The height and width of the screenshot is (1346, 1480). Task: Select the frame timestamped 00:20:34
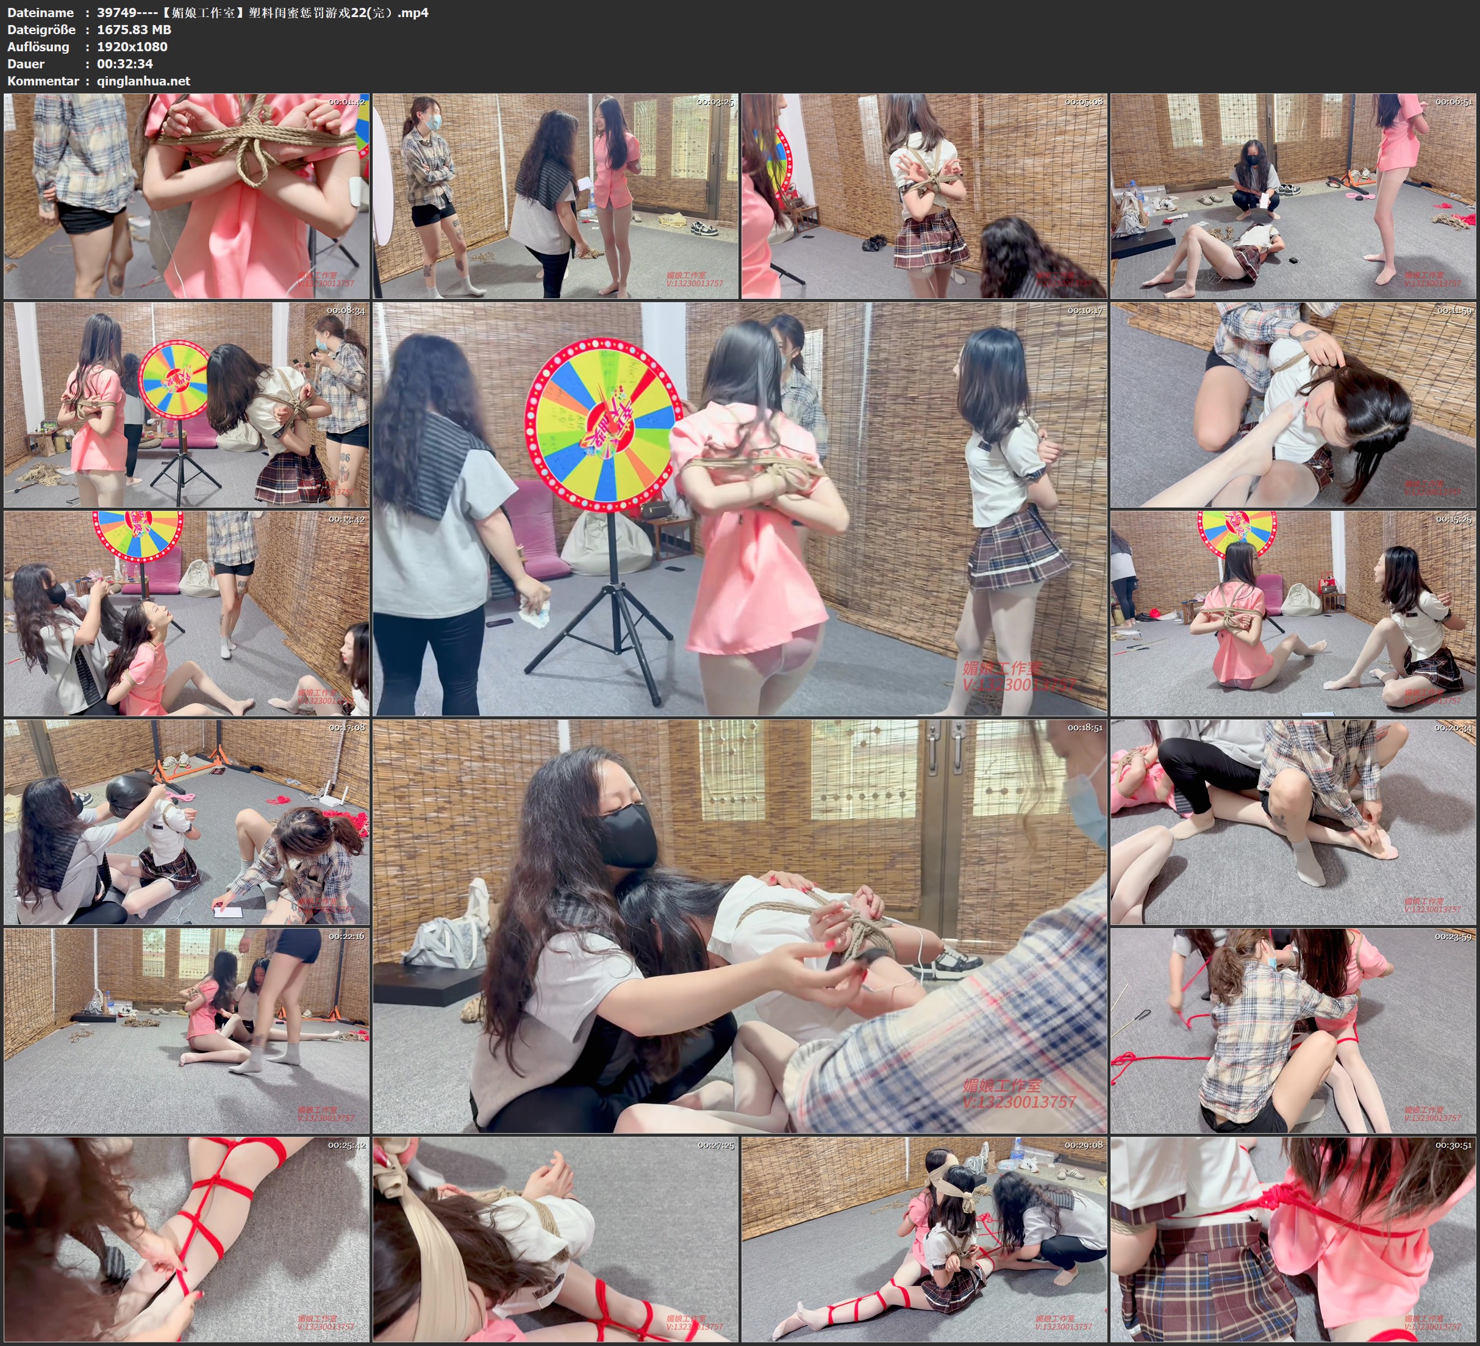click(1293, 822)
